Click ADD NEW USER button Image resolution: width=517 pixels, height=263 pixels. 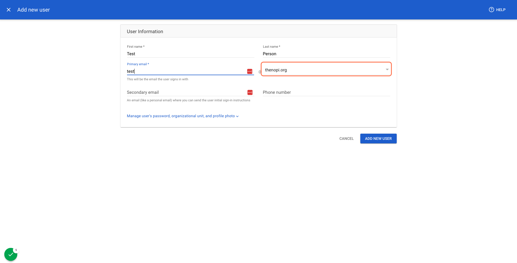click(x=378, y=139)
